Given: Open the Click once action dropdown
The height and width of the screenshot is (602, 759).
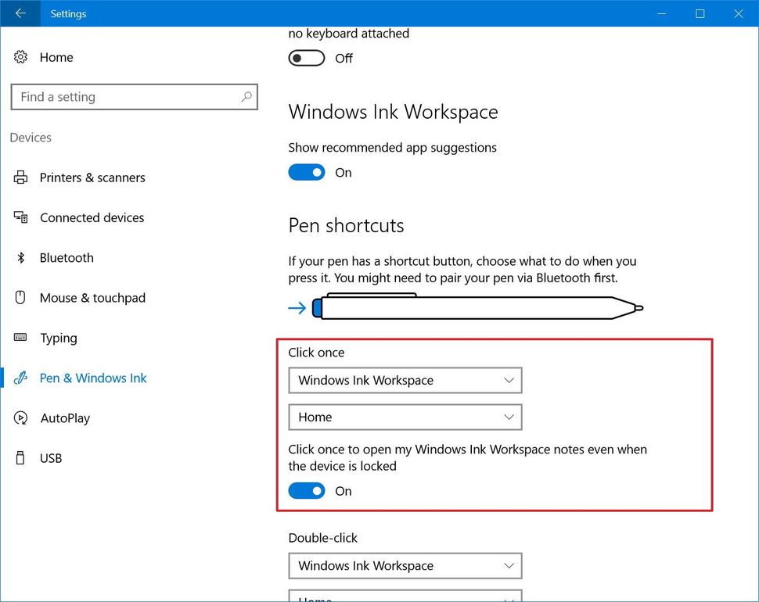Looking at the screenshot, I should pyautogui.click(x=405, y=380).
